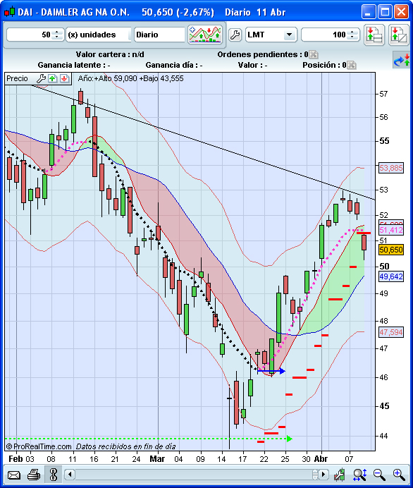Toggle the chain link icon at bottom

[x=53, y=475]
